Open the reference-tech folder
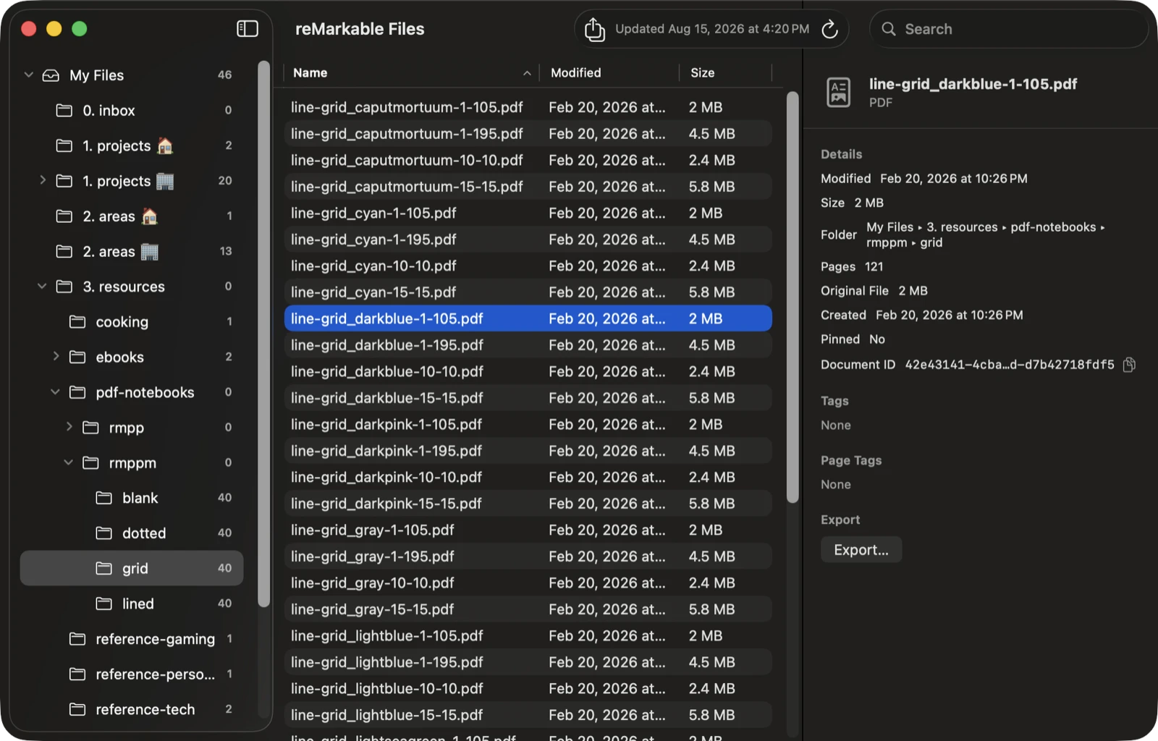The image size is (1158, 741). [x=132, y=709]
